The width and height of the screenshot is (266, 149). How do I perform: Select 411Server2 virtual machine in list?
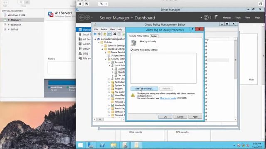[14, 25]
